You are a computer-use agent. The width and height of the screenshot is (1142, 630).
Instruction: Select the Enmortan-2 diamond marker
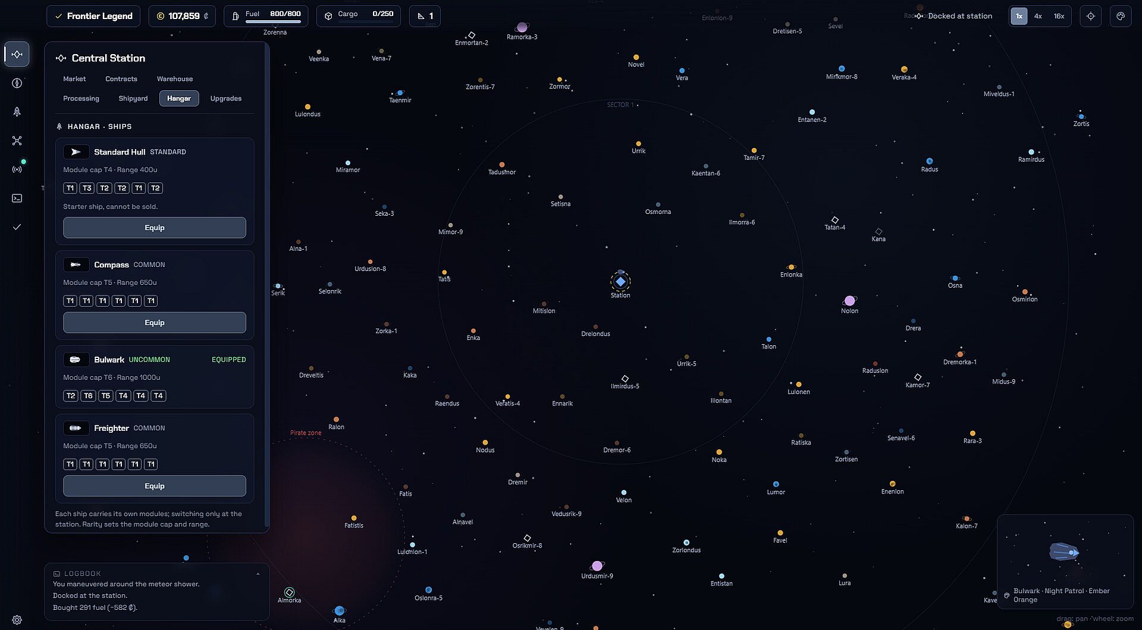472,35
